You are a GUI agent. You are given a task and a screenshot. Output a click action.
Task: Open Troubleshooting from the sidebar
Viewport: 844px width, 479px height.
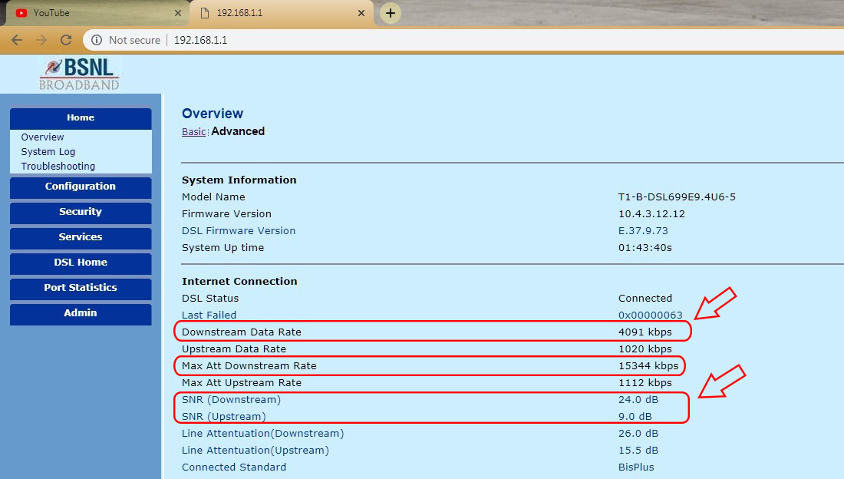(58, 167)
